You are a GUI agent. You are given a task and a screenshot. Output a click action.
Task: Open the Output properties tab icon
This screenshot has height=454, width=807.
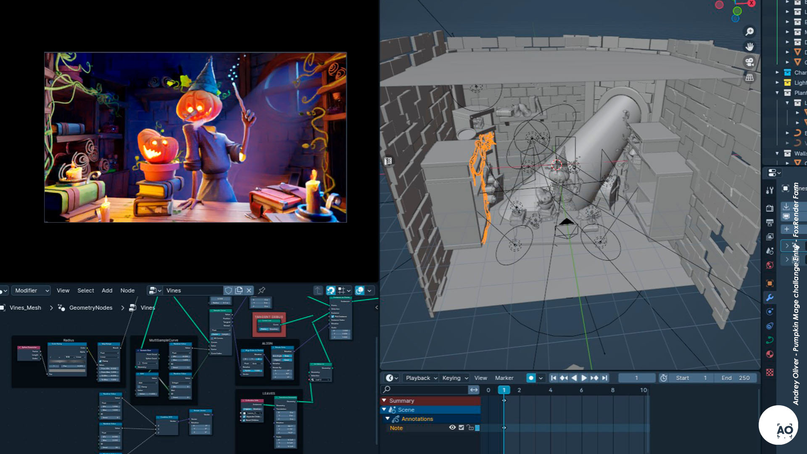coord(770,222)
